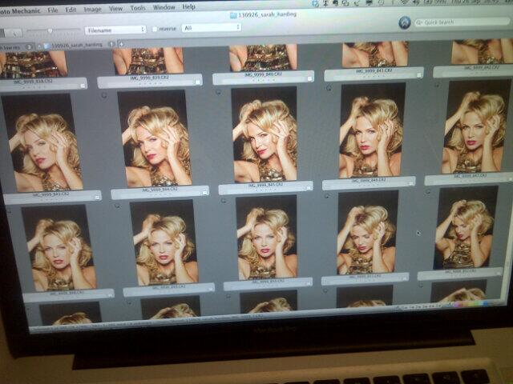Image resolution: width=513 pixels, height=384 pixels.
Task: Click the filename label IMG_9999_843.CR2
Action: pos(51,194)
